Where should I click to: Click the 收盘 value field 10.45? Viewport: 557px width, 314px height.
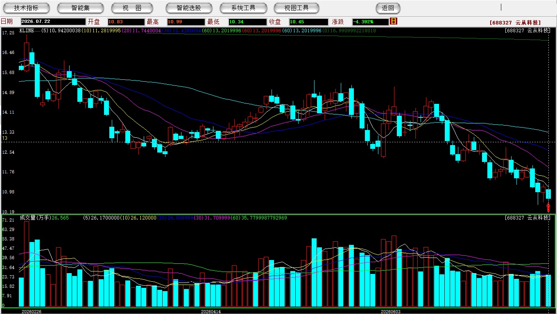308,22
